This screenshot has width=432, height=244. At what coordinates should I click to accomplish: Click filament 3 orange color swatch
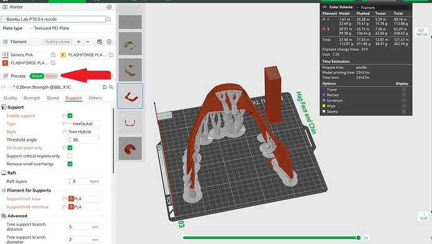[x=5, y=63]
